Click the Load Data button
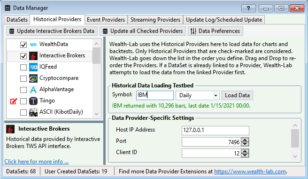Screen dimensions: 308x179 (x=237, y=95)
